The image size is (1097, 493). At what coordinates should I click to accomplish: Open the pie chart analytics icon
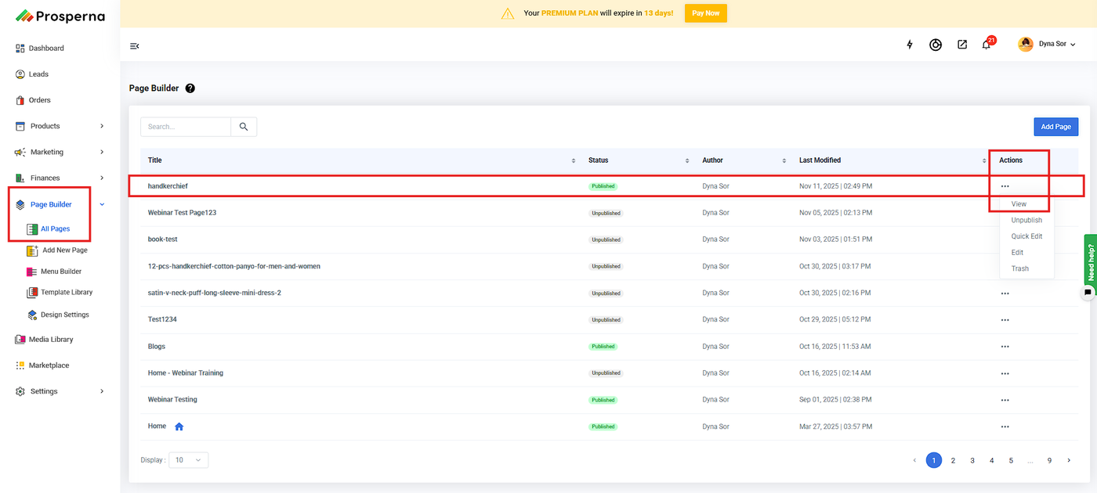pyautogui.click(x=936, y=45)
